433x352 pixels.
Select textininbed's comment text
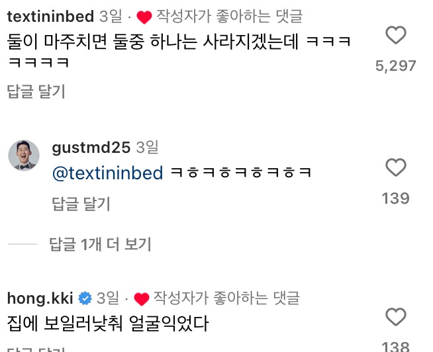coord(179,42)
